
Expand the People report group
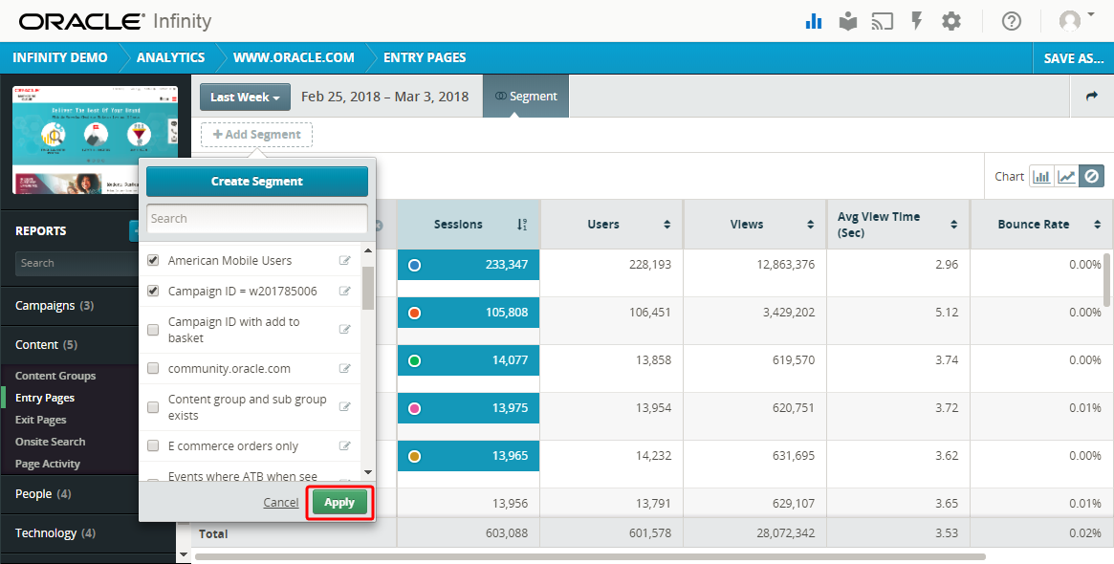(43, 493)
